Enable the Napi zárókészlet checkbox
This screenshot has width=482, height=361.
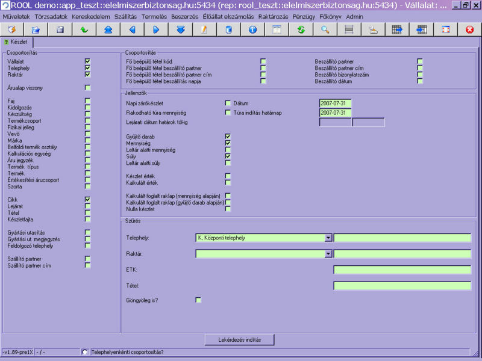click(228, 103)
